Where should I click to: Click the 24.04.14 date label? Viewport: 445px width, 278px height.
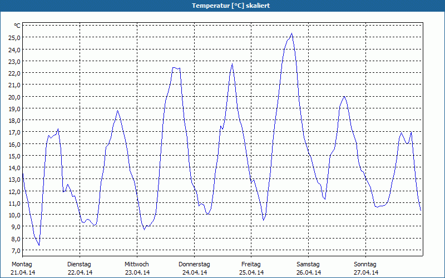(x=195, y=272)
